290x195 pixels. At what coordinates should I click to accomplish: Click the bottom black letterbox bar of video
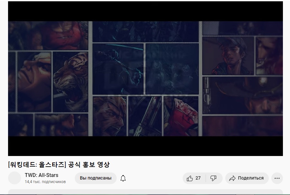point(145,146)
